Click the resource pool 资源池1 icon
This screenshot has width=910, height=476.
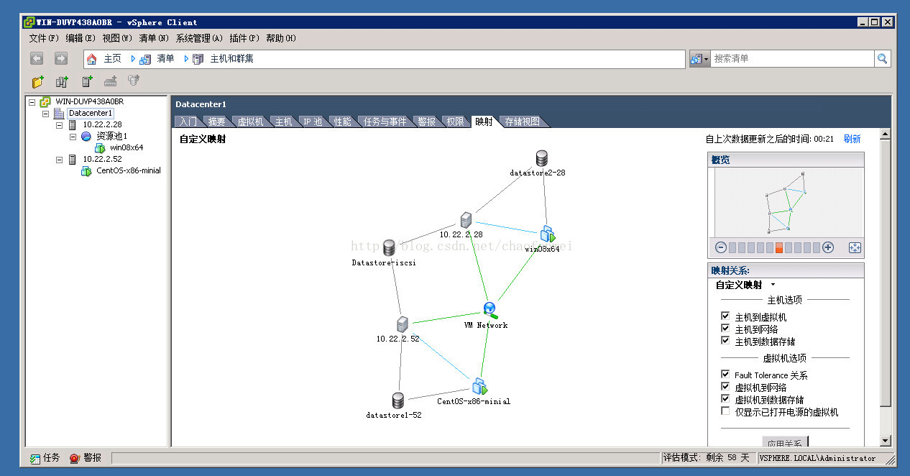(x=86, y=136)
